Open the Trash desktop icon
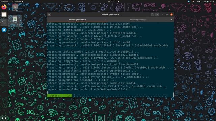The width and height of the screenshot is (216, 121). 15,19
